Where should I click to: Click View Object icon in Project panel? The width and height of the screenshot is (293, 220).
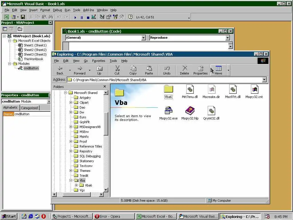[x=11, y=29]
